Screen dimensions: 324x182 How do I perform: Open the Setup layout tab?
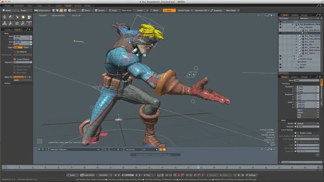tap(68, 6)
